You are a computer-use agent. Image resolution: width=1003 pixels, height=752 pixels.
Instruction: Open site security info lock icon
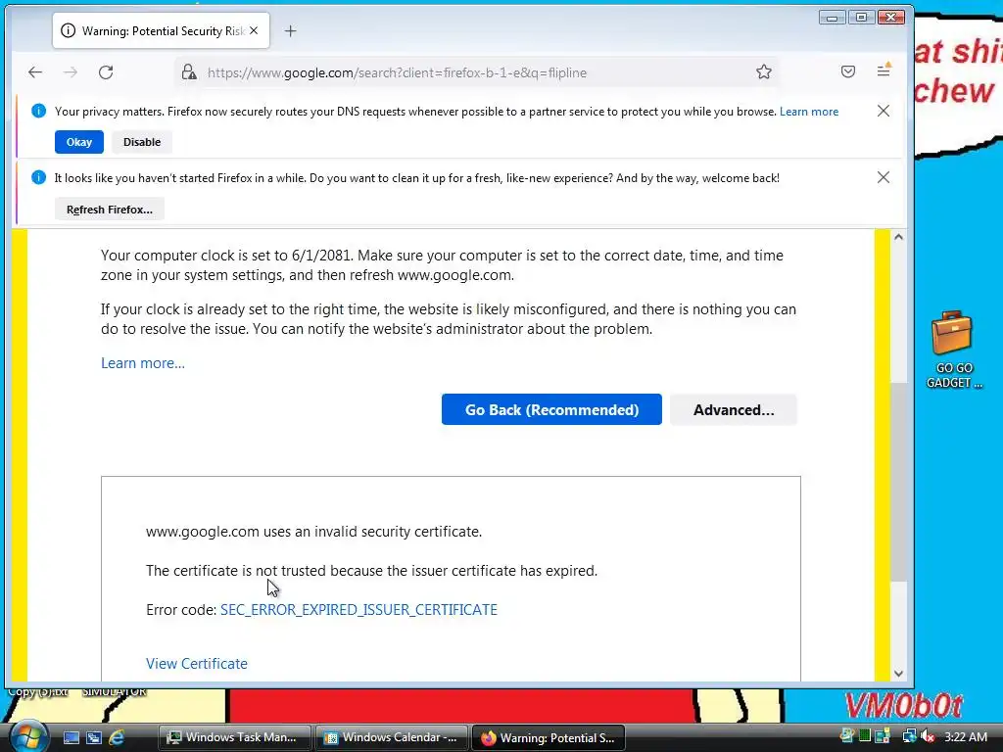pyautogui.click(x=189, y=72)
